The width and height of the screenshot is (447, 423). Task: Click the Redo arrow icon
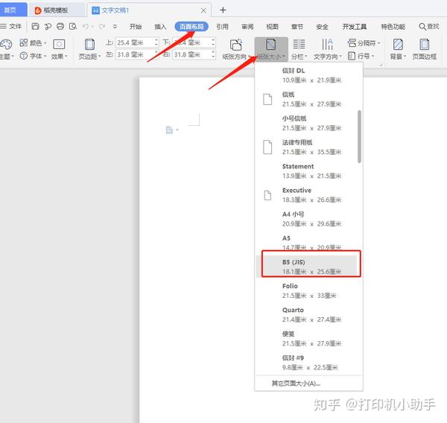coord(102,27)
